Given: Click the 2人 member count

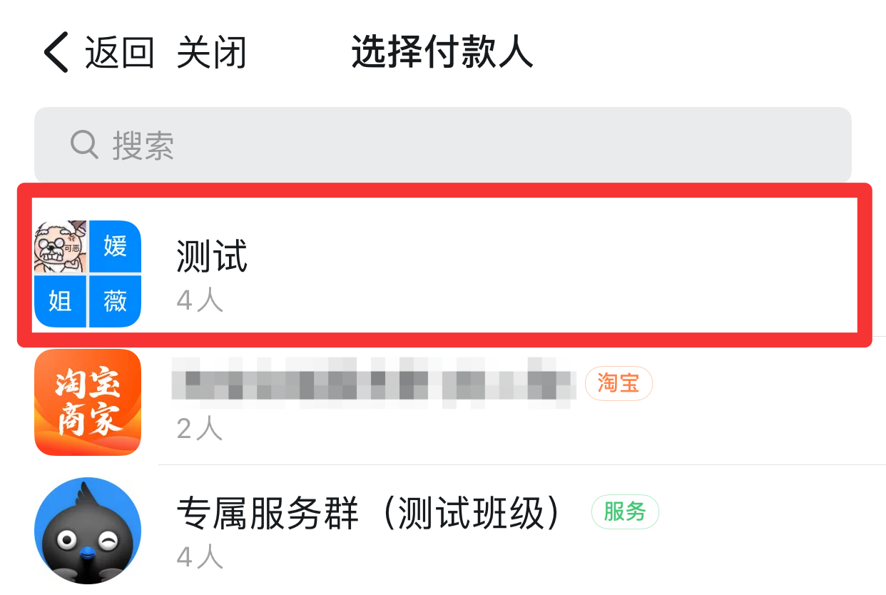Looking at the screenshot, I should click(x=200, y=429).
